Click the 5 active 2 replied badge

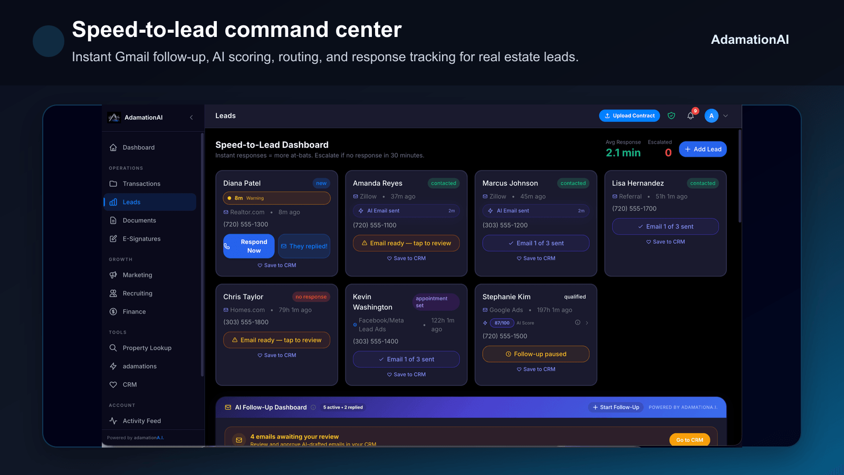click(x=343, y=407)
